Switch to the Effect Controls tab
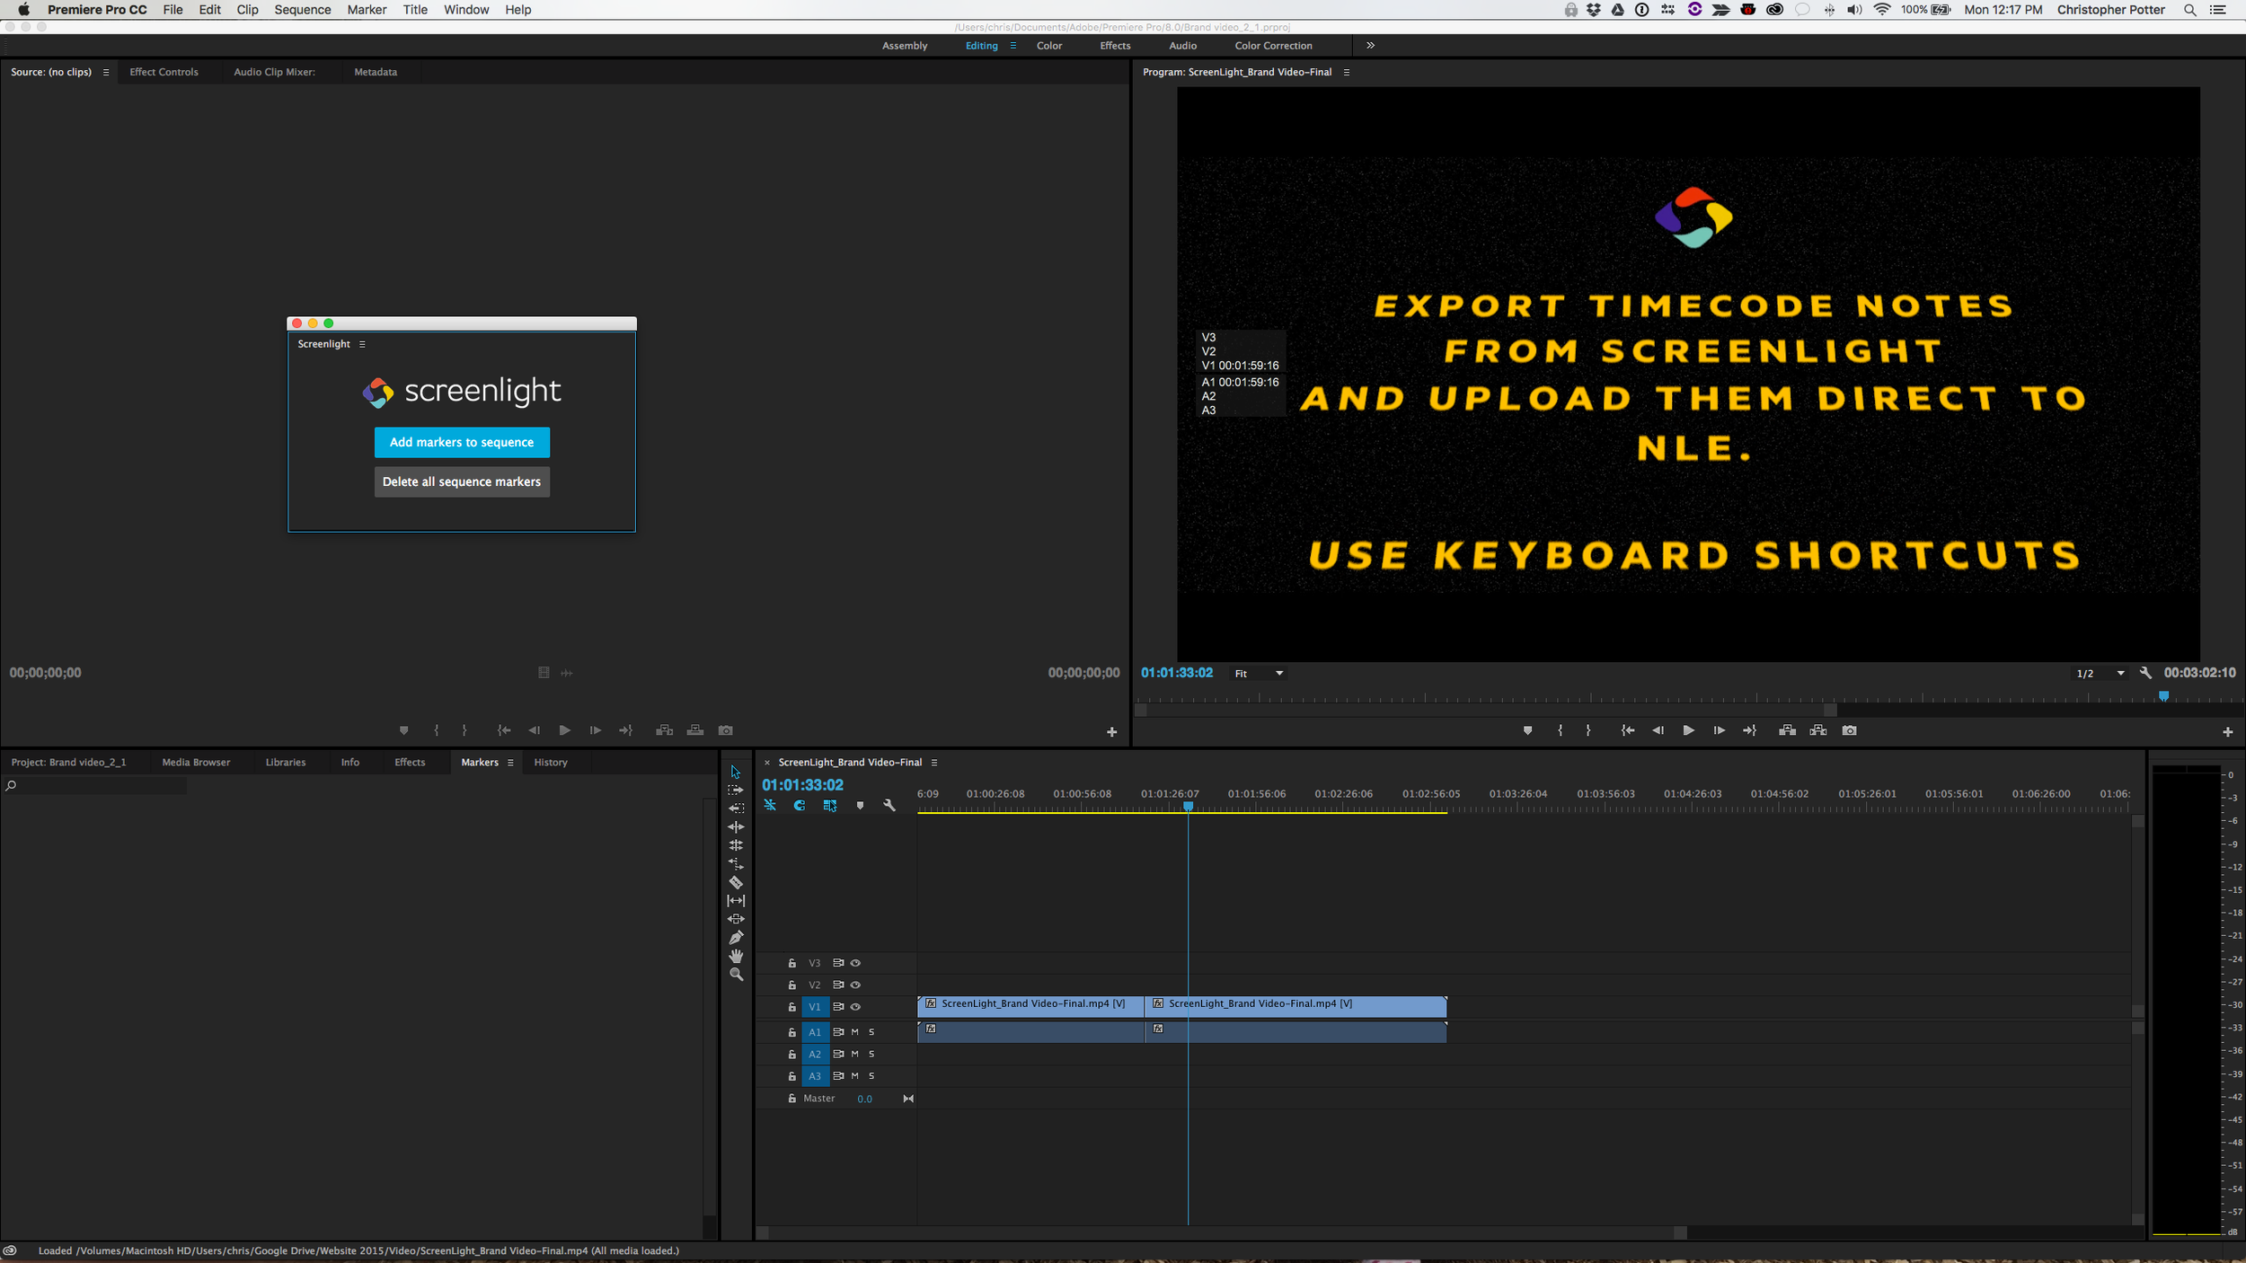2246x1263 pixels. click(x=164, y=72)
